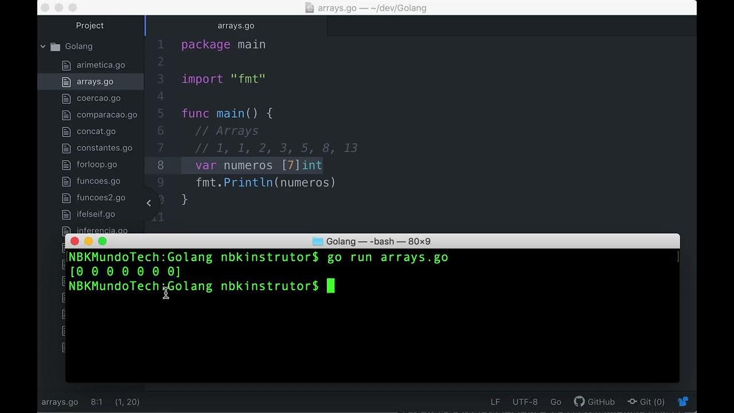Image resolution: width=734 pixels, height=413 pixels.
Task: Click the Atom window title arrays.go
Action: pos(372,8)
